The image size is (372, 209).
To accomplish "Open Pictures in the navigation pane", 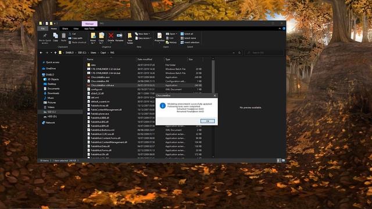I will 52,103.
